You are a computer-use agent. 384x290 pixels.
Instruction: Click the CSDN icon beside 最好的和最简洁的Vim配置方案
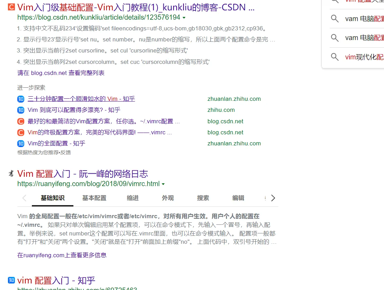[x=20, y=121]
